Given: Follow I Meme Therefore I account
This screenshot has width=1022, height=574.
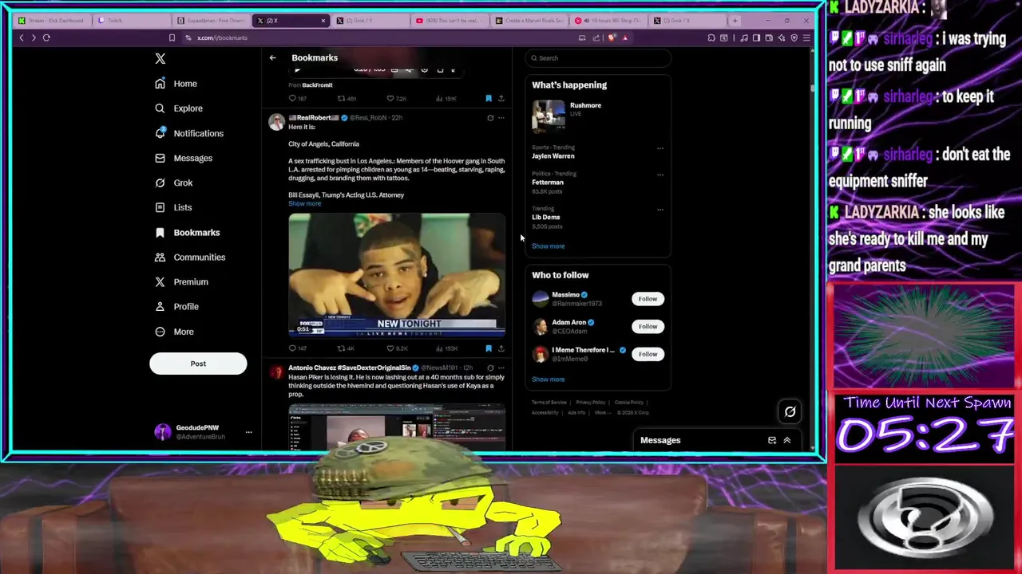Looking at the screenshot, I should [x=648, y=354].
